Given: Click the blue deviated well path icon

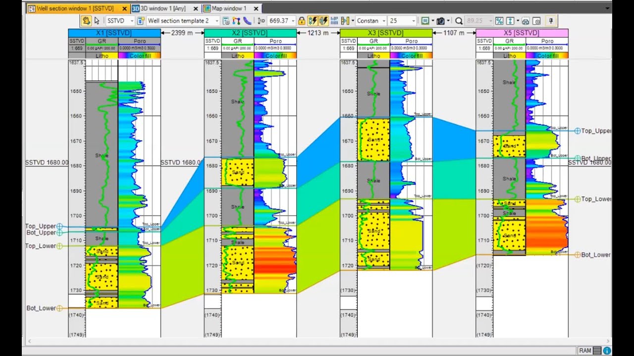Looking at the screenshot, I should coord(247,21).
